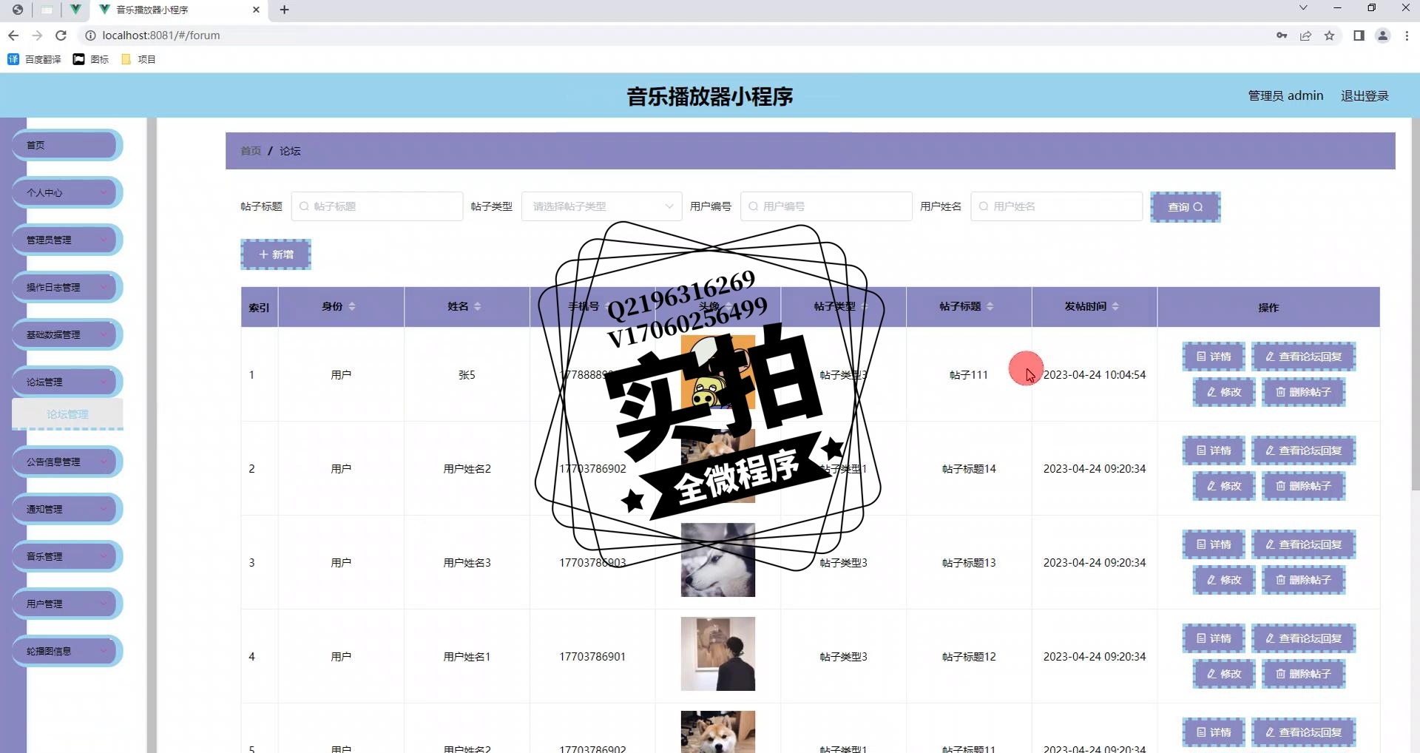The image size is (1420, 753).
Task: Focus the 用户姓名 search input
Action: pos(1056,206)
